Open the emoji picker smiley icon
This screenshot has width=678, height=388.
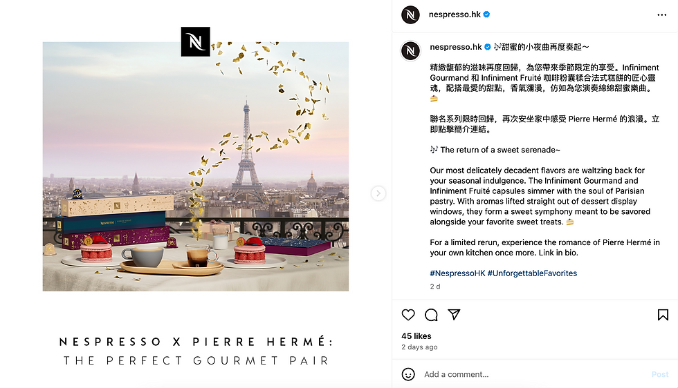408,374
